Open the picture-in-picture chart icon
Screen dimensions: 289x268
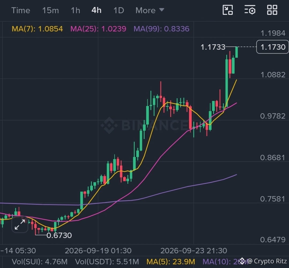coord(228,10)
